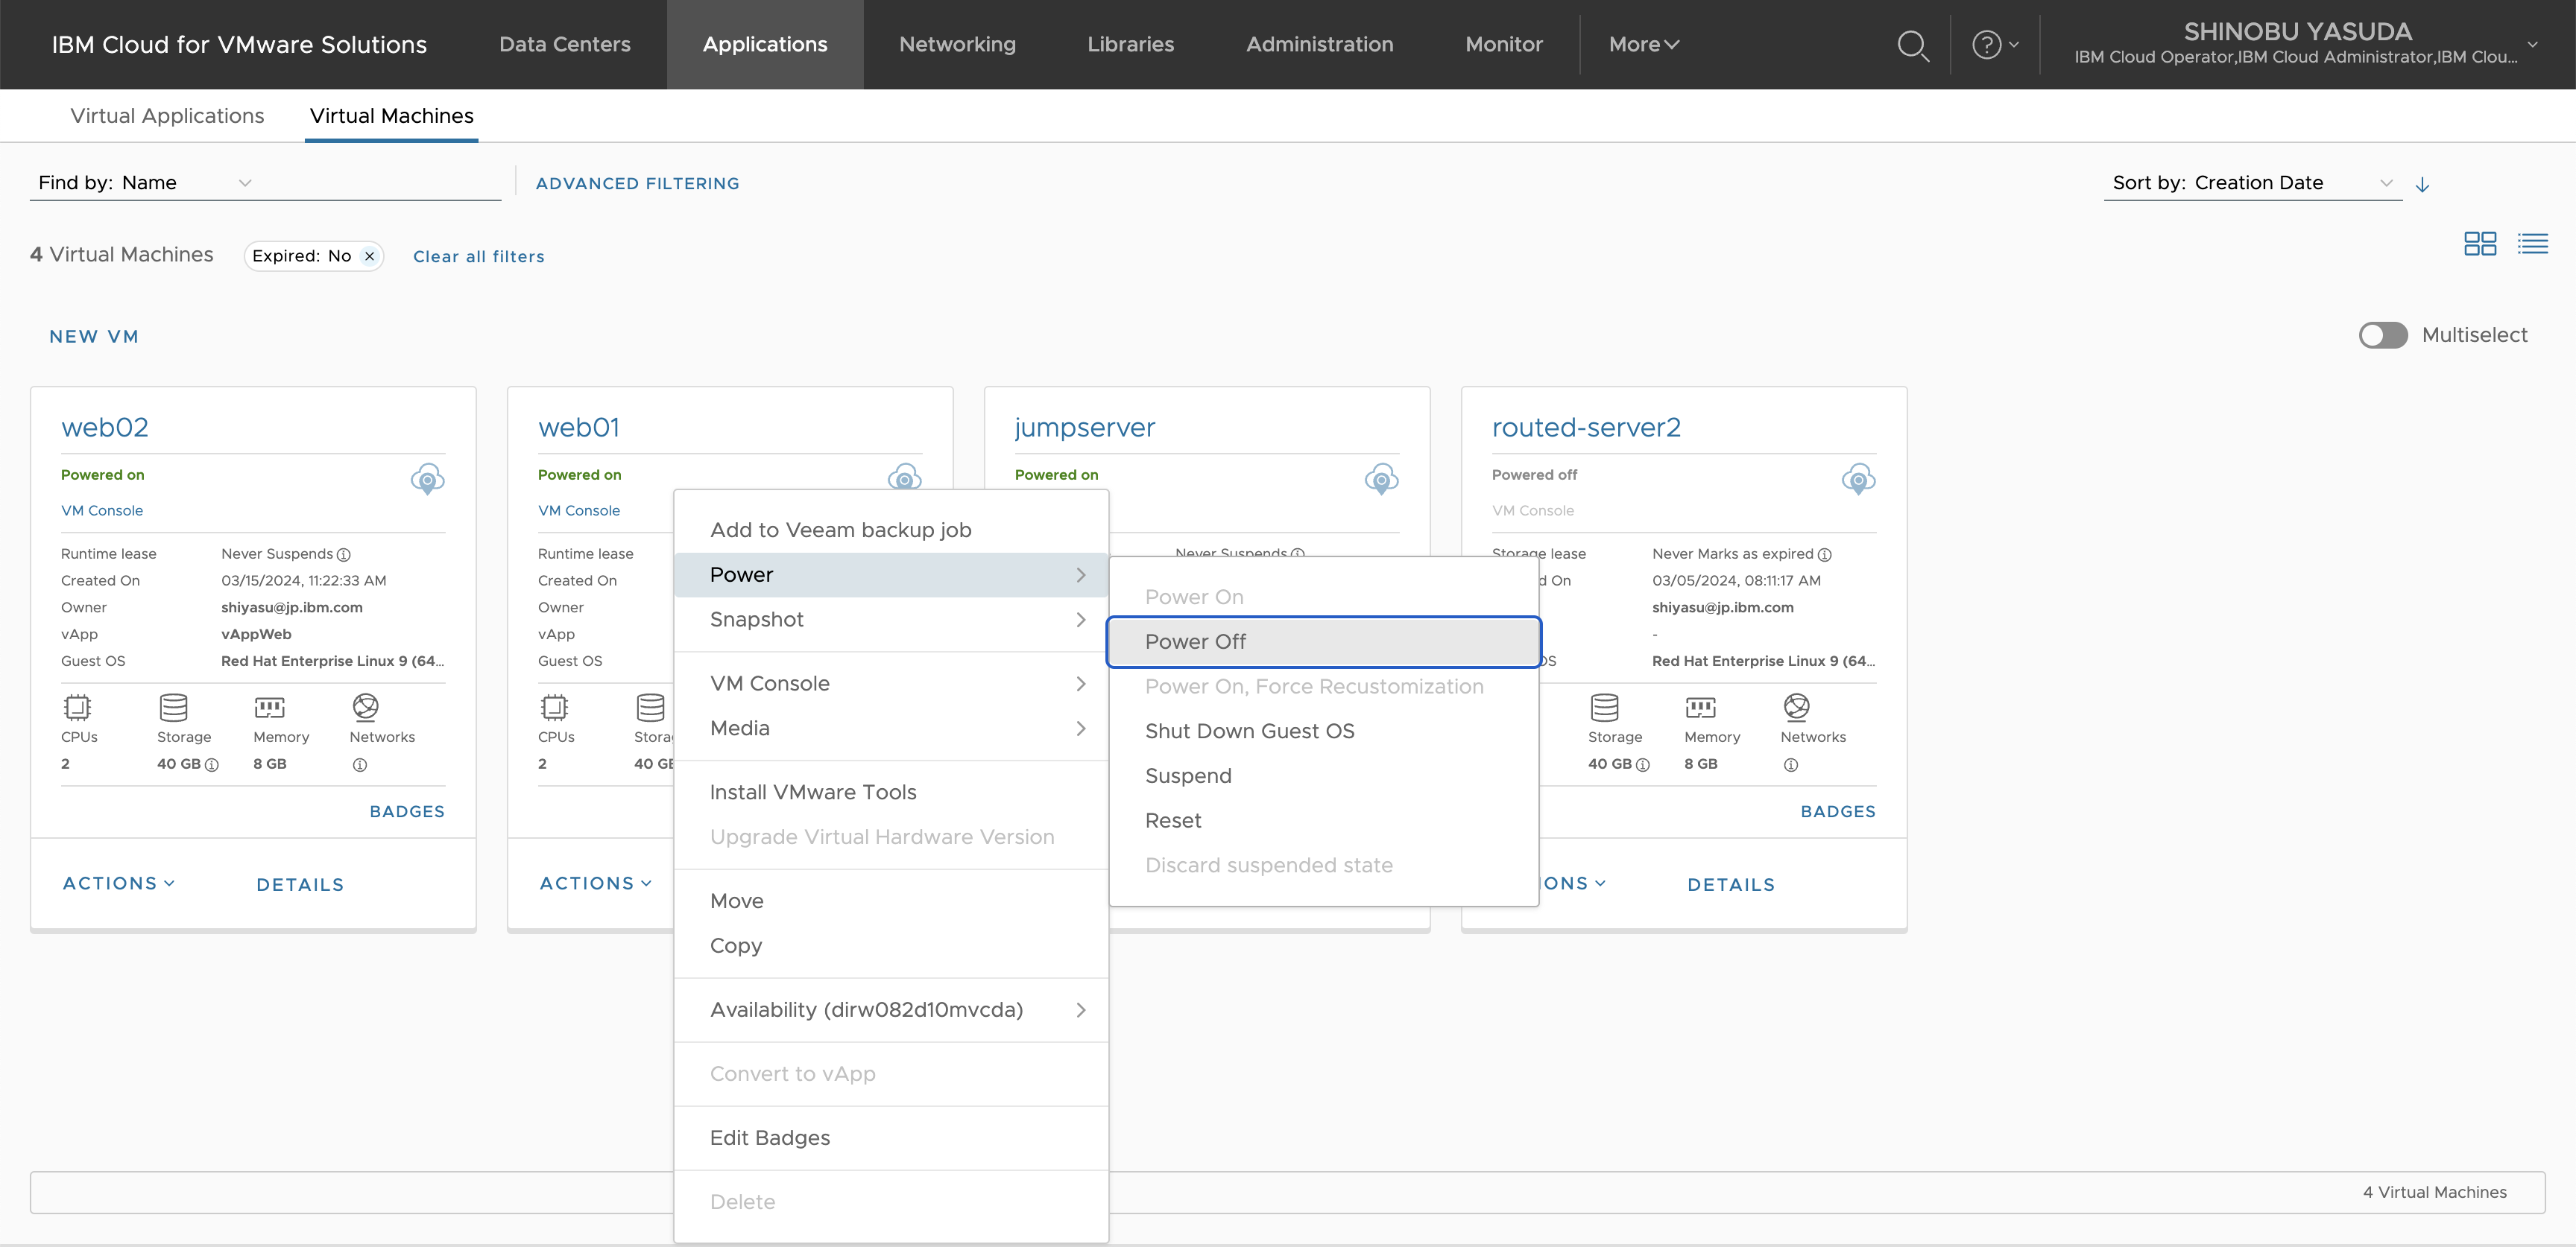Open Data Centers navigation tab

pos(565,45)
